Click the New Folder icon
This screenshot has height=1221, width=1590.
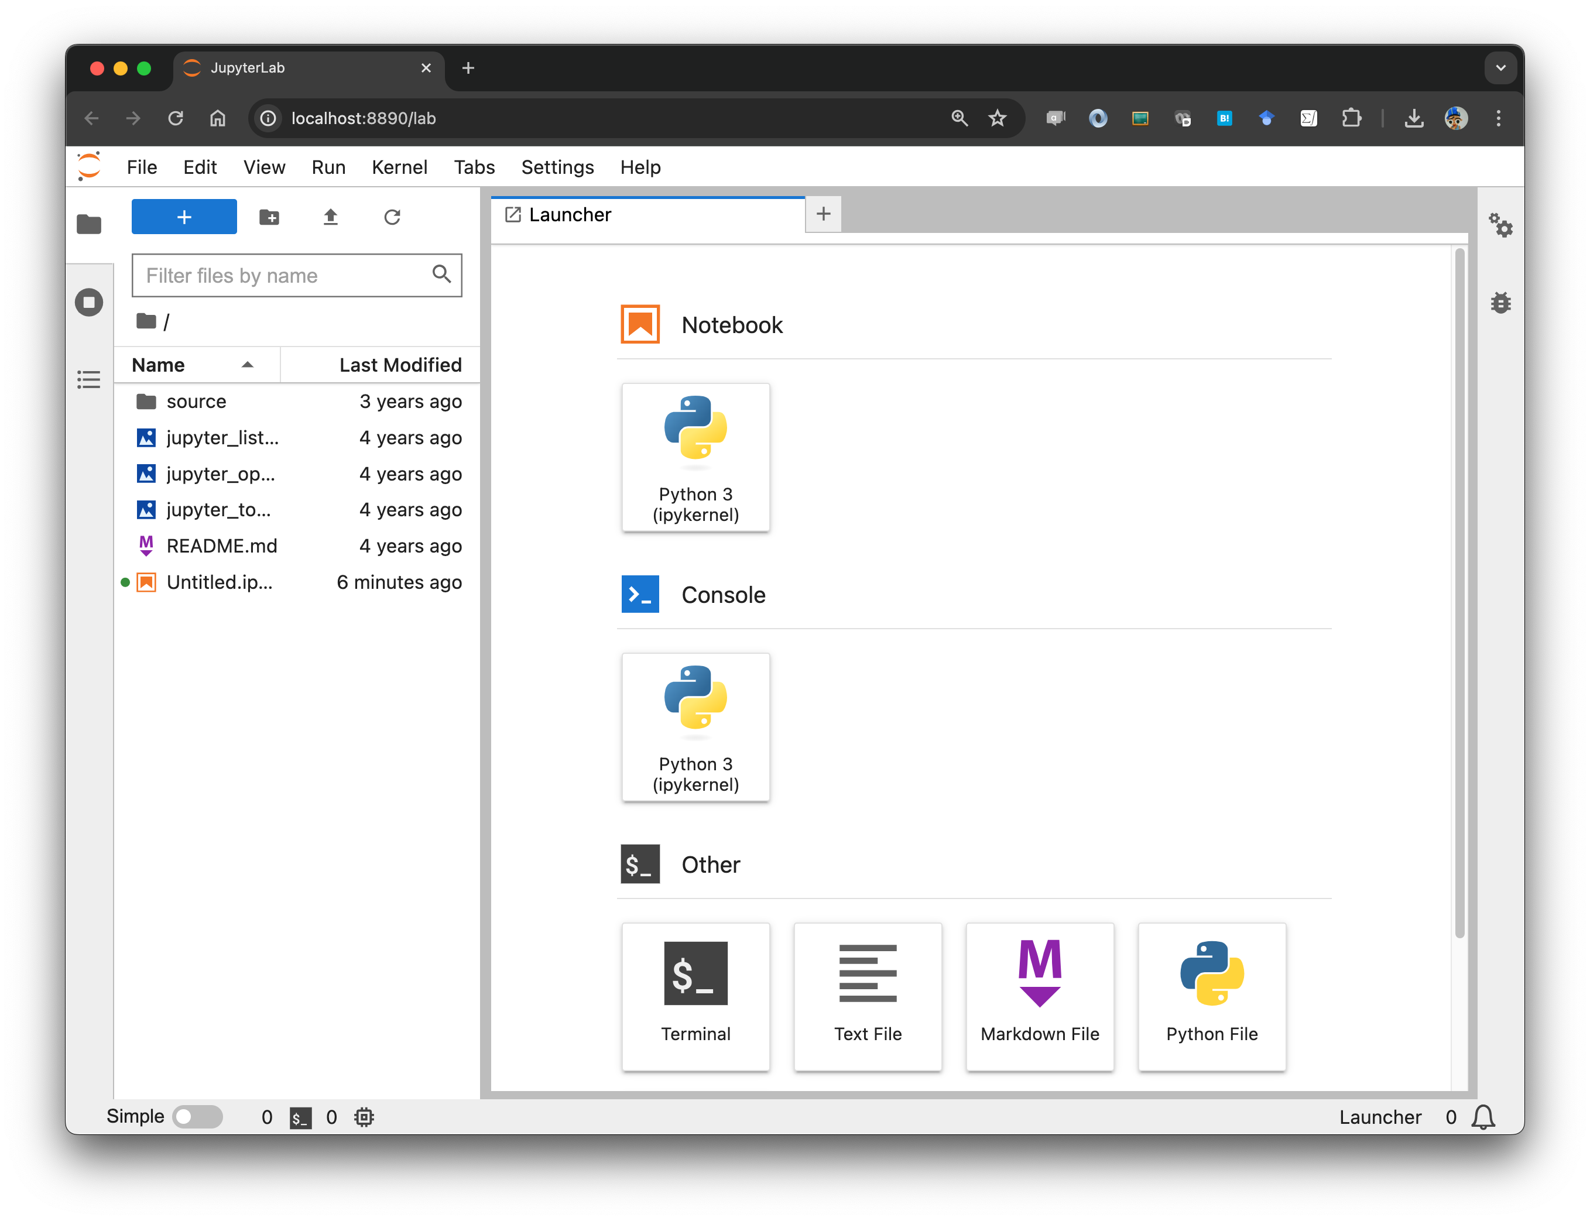269,217
